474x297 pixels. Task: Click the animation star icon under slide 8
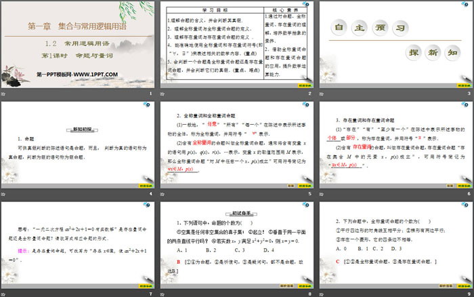164,292
